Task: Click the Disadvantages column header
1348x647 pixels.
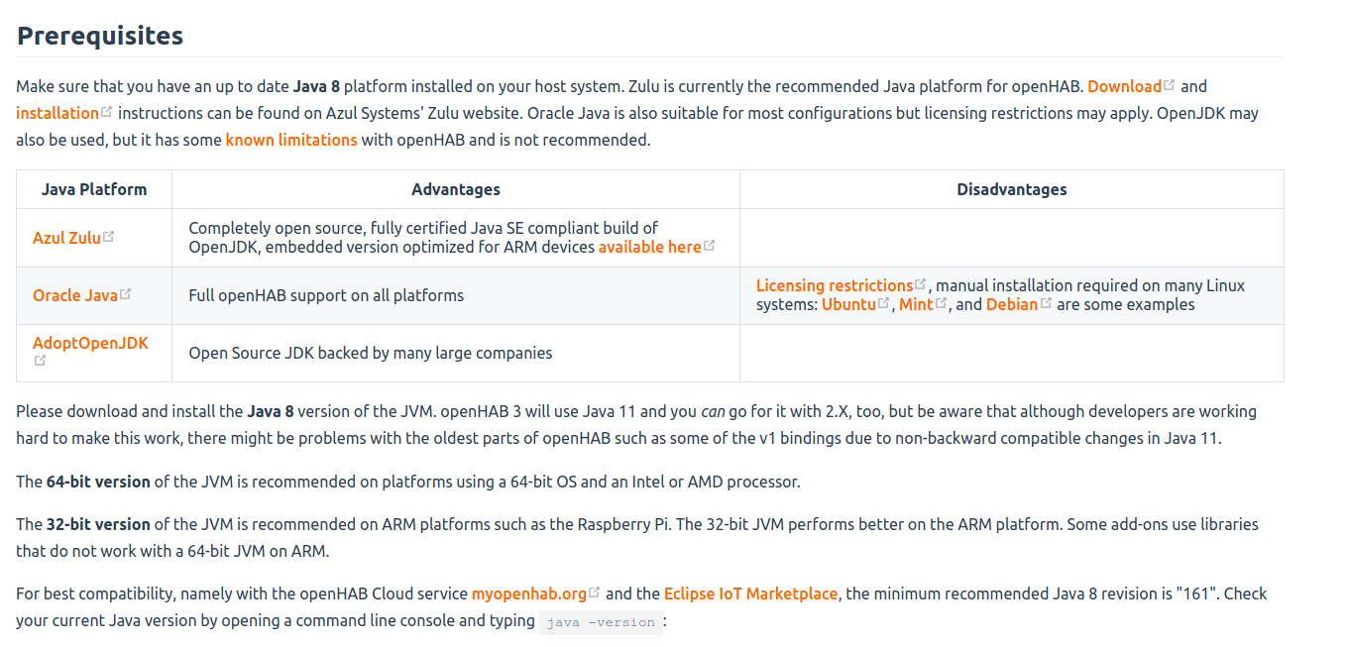Action: 1012,189
